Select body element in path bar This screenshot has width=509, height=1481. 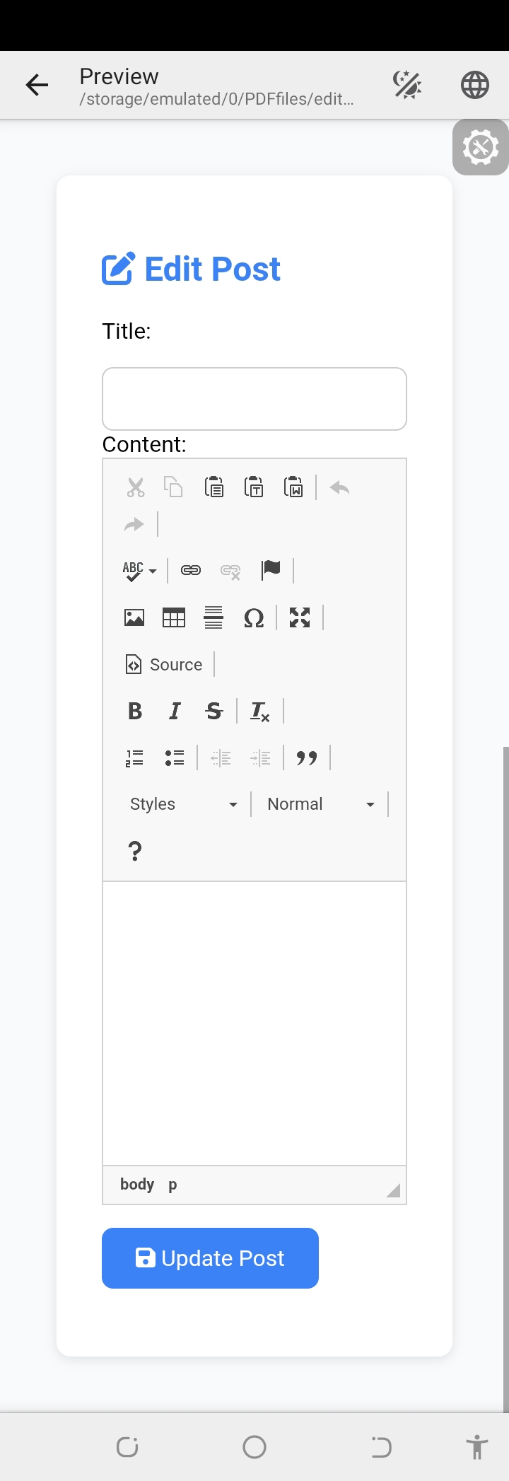137,1184
